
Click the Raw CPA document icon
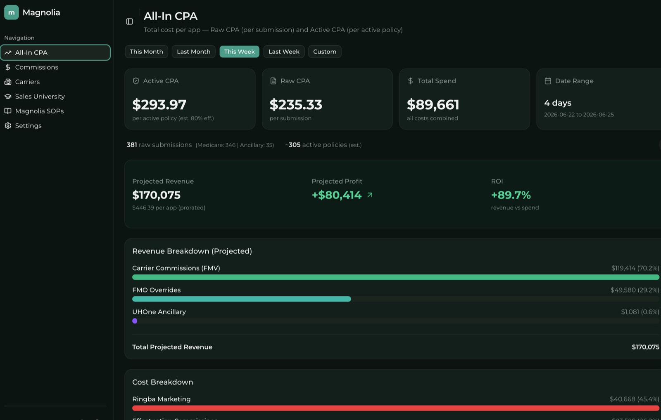pyautogui.click(x=273, y=81)
